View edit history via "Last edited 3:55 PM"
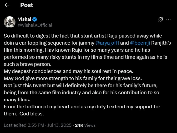The width and height of the screenshot is (177, 133). tap(24, 125)
